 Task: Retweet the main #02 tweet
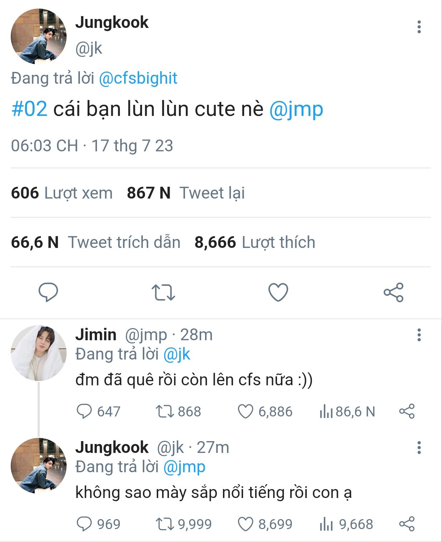(x=163, y=292)
